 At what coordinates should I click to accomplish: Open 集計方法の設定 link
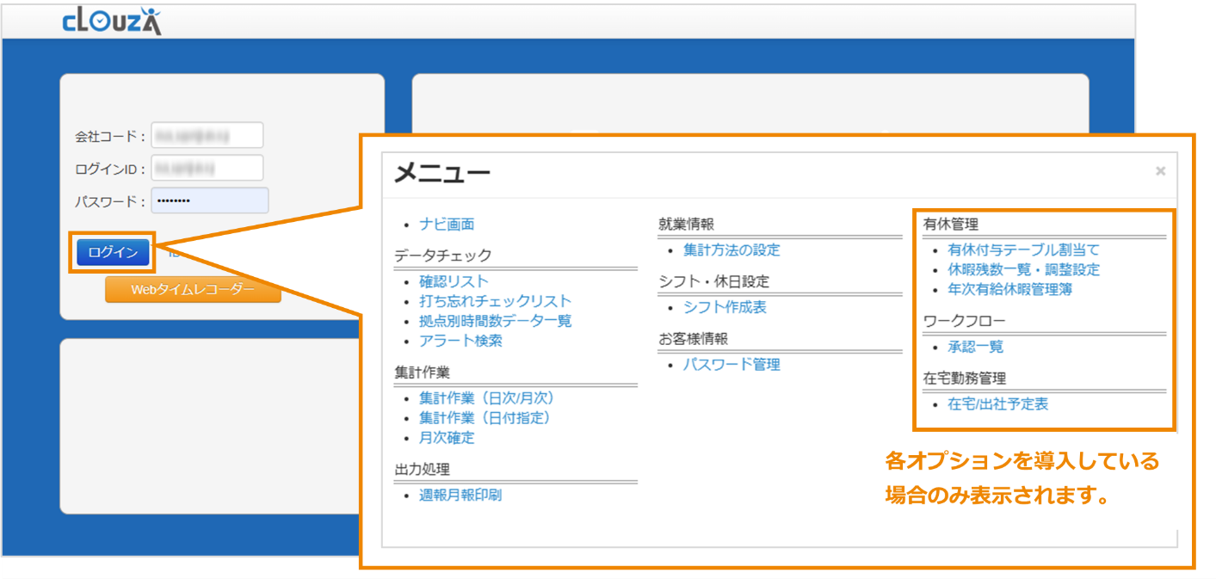point(731,250)
